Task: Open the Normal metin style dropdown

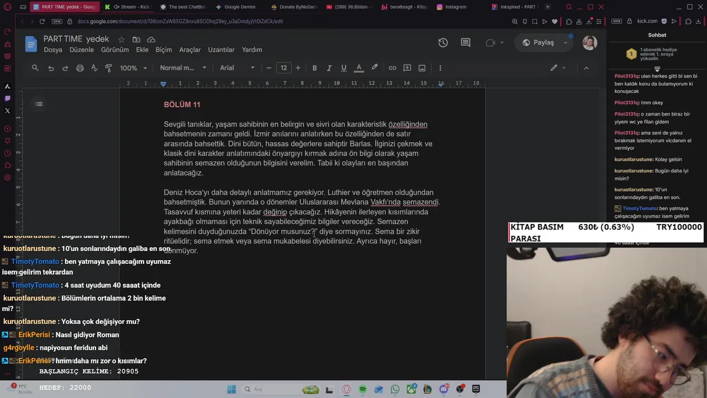Action: (x=183, y=68)
